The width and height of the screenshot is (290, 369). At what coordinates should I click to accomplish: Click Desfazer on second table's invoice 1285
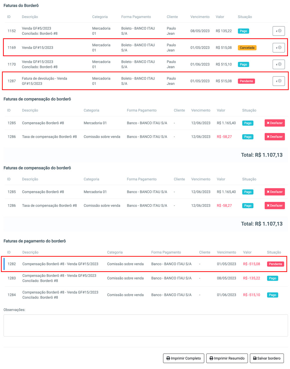coord(275,192)
